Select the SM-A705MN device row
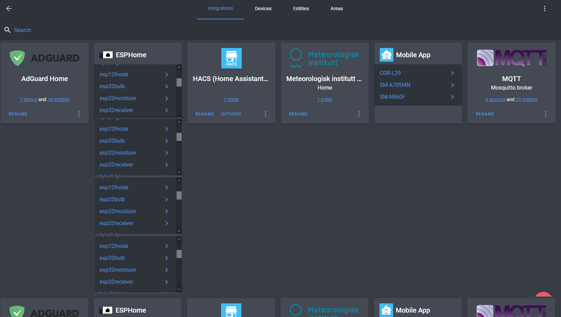The image size is (561, 317). point(418,85)
